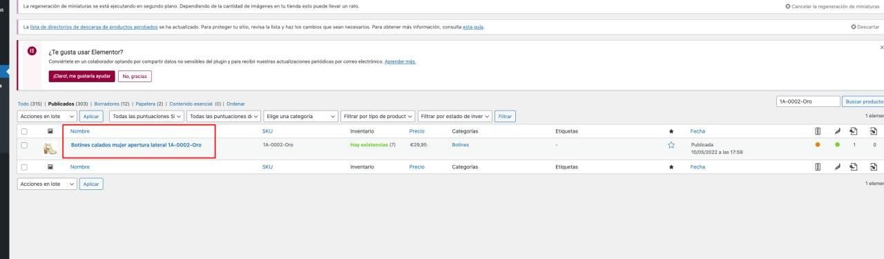The image size is (884, 259).
Task: Select the Borradores (12) filter
Action: [x=112, y=104]
